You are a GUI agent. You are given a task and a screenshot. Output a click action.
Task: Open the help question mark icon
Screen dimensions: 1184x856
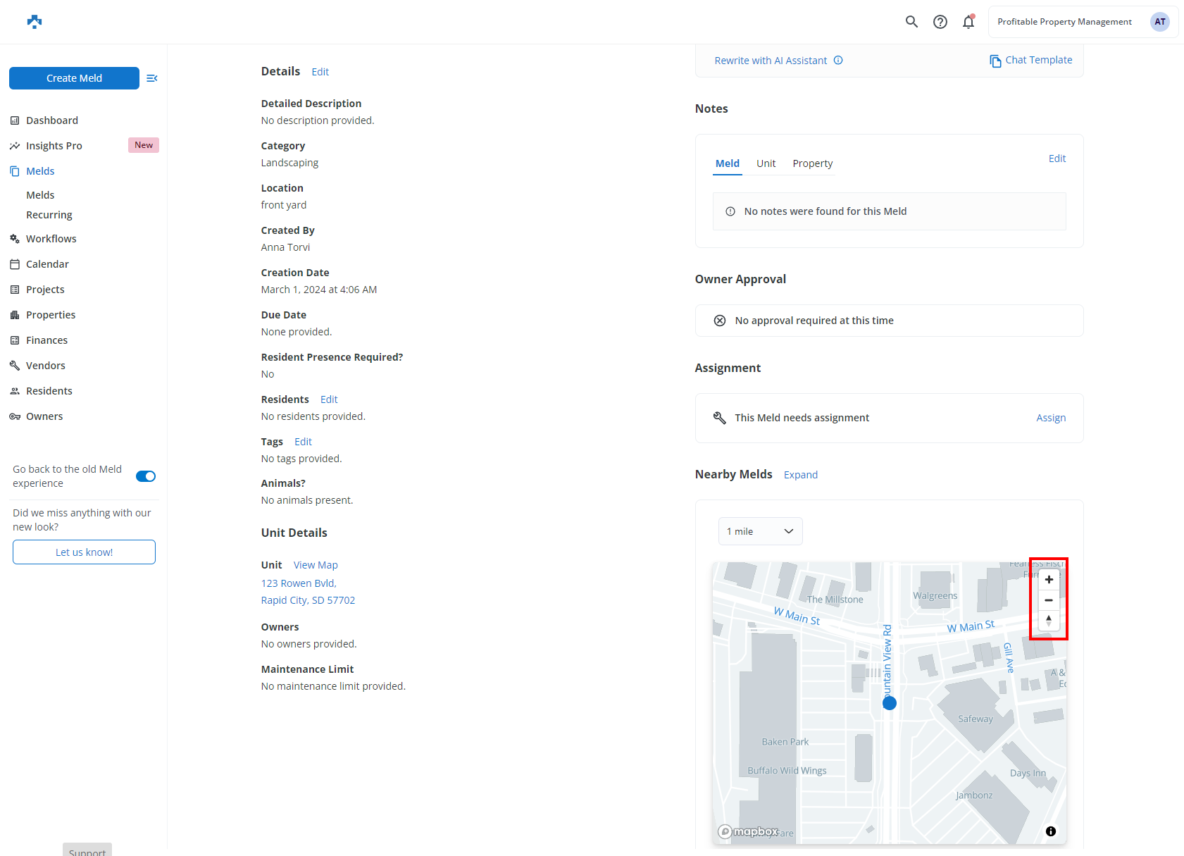coord(940,22)
